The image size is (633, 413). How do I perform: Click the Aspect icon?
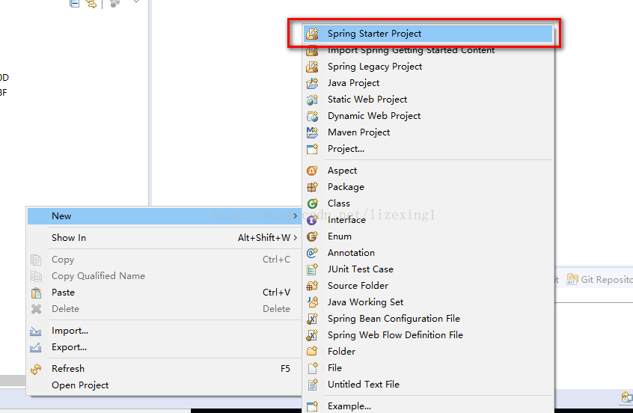(312, 171)
